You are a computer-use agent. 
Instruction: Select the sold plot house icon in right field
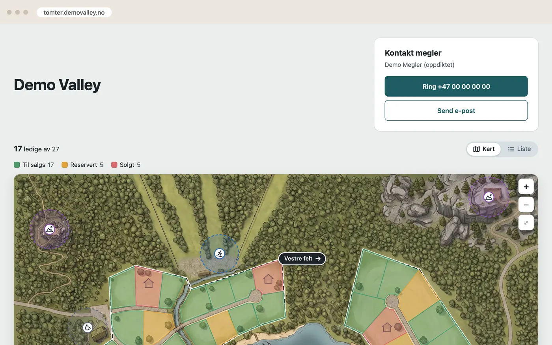[x=387, y=327]
